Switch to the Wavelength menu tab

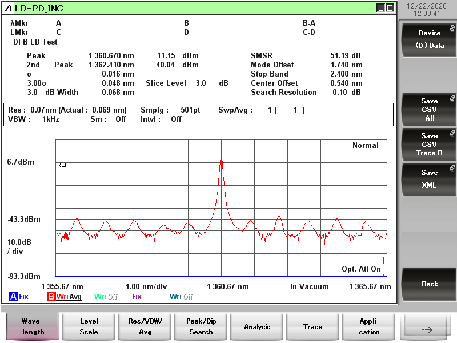pos(33,327)
